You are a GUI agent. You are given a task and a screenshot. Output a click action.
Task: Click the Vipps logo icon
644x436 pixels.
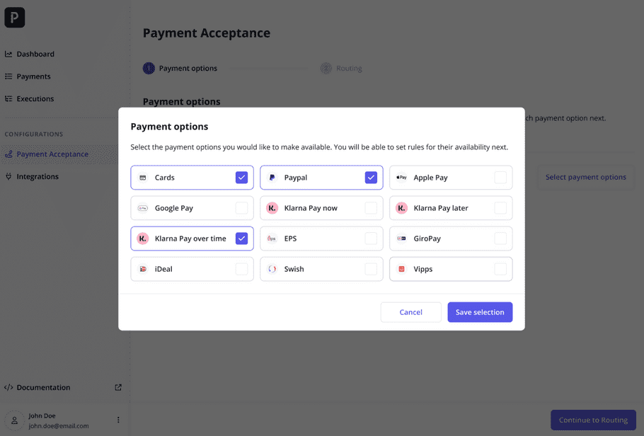(401, 269)
